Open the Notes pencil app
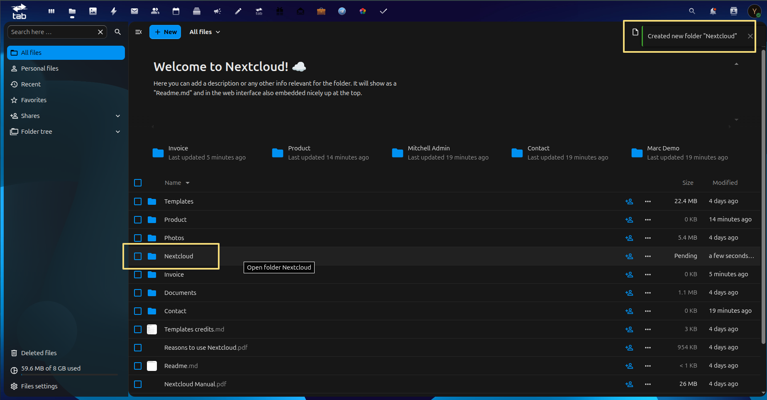Screen dimensions: 767x400 coord(238,11)
